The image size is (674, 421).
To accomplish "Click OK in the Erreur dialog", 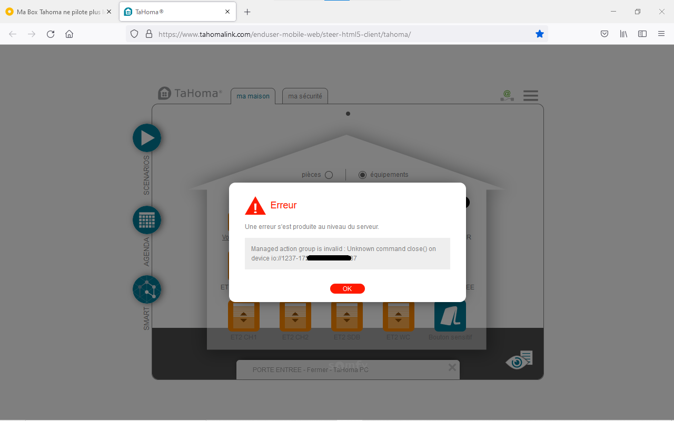I will [347, 288].
